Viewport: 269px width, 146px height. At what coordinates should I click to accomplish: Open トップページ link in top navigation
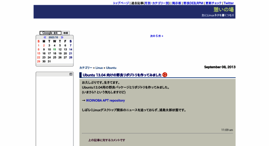(x=121, y=3)
